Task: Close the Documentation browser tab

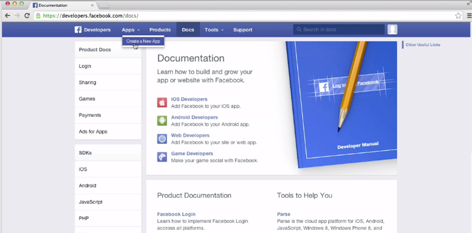Action: pyautogui.click(x=92, y=5)
